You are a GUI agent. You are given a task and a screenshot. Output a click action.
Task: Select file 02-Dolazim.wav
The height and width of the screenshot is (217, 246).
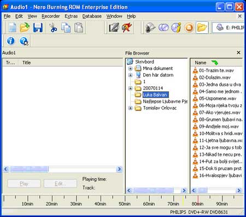pyautogui.click(x=215, y=78)
